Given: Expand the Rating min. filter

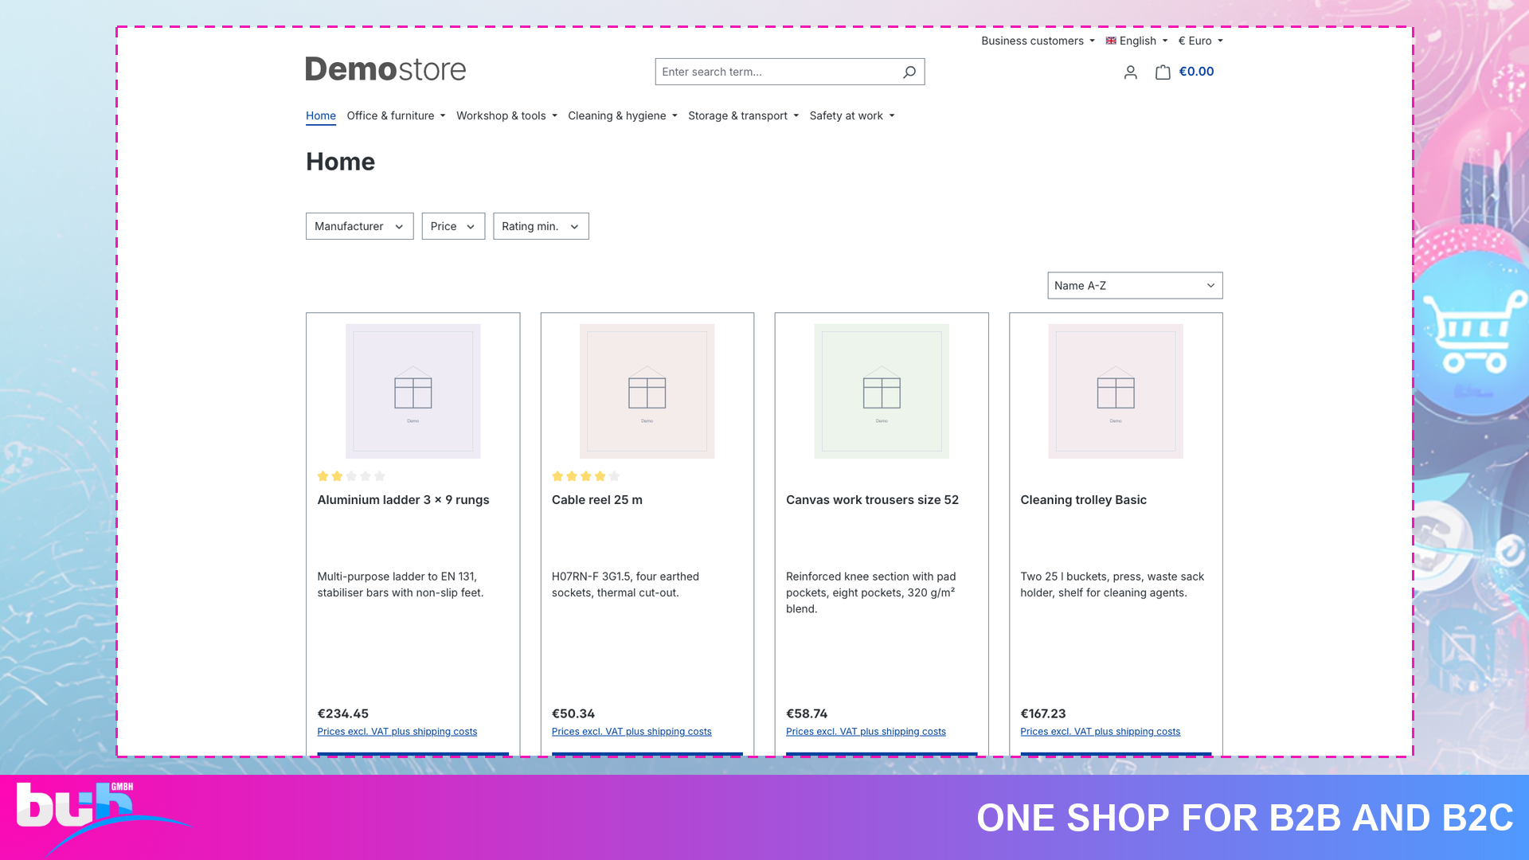Looking at the screenshot, I should (541, 226).
